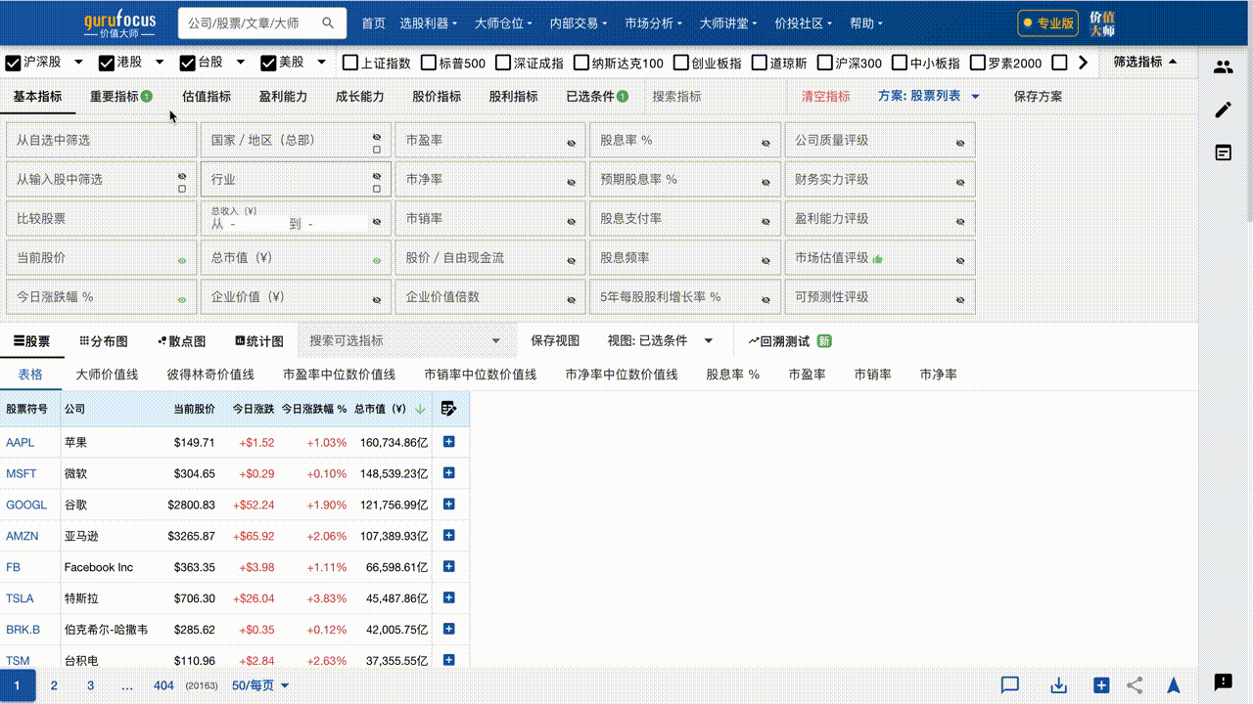Open the users icon in right sidebar

coord(1223,67)
